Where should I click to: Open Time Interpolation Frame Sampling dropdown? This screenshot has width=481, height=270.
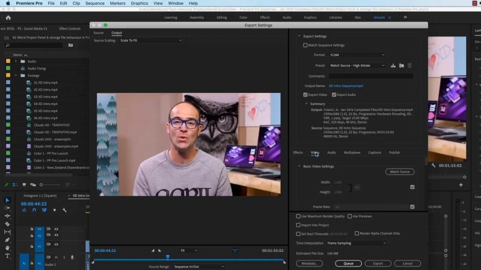(x=357, y=243)
